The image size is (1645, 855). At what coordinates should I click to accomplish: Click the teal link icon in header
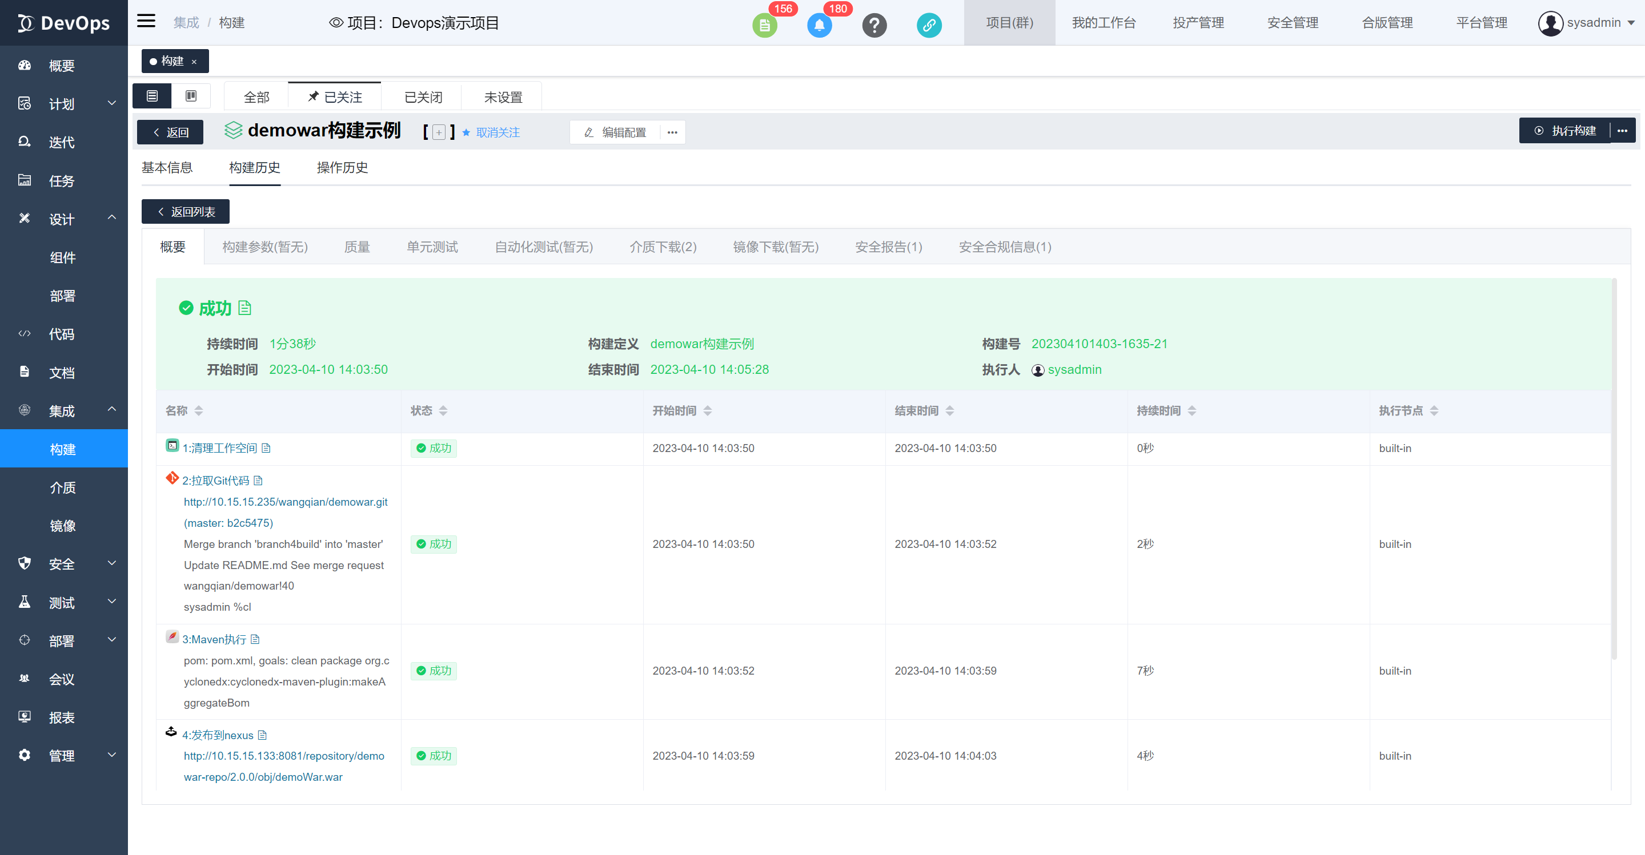coord(929,26)
